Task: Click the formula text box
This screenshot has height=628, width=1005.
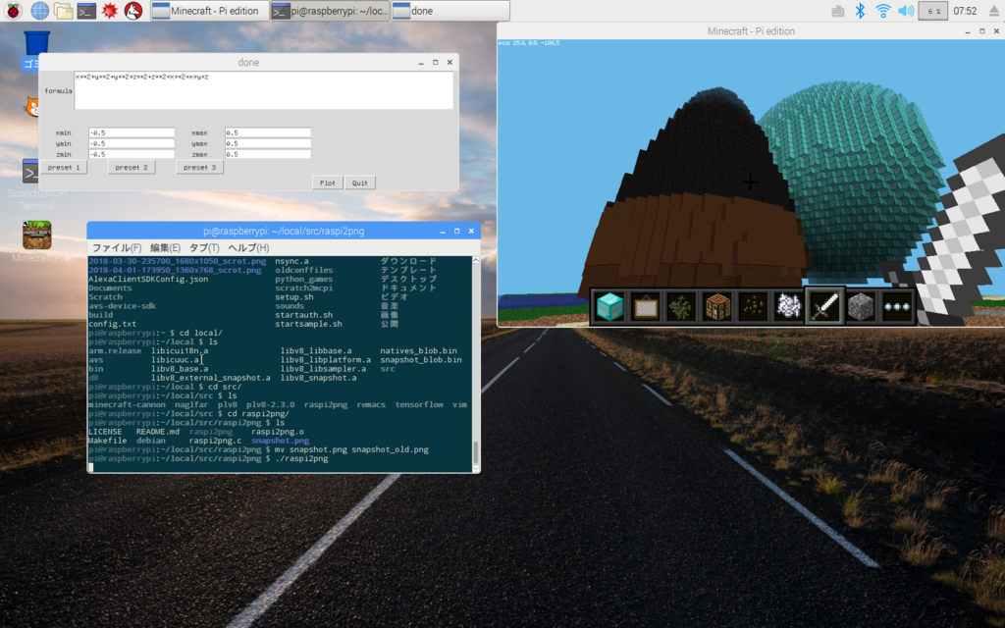Action: click(x=263, y=90)
